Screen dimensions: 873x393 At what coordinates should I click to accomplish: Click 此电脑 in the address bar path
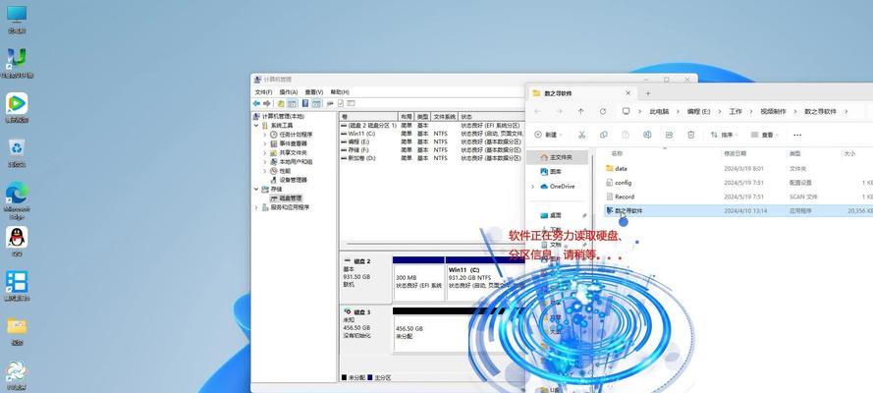pyautogui.click(x=659, y=111)
